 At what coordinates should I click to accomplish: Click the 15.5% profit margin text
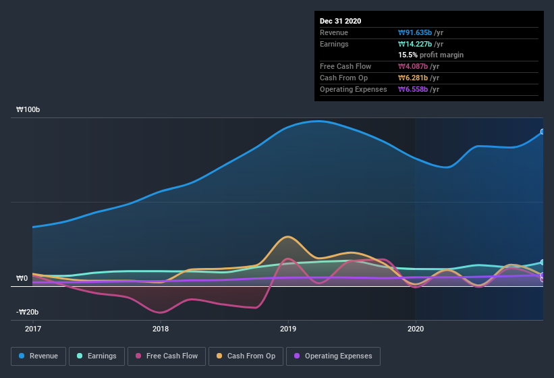point(431,55)
